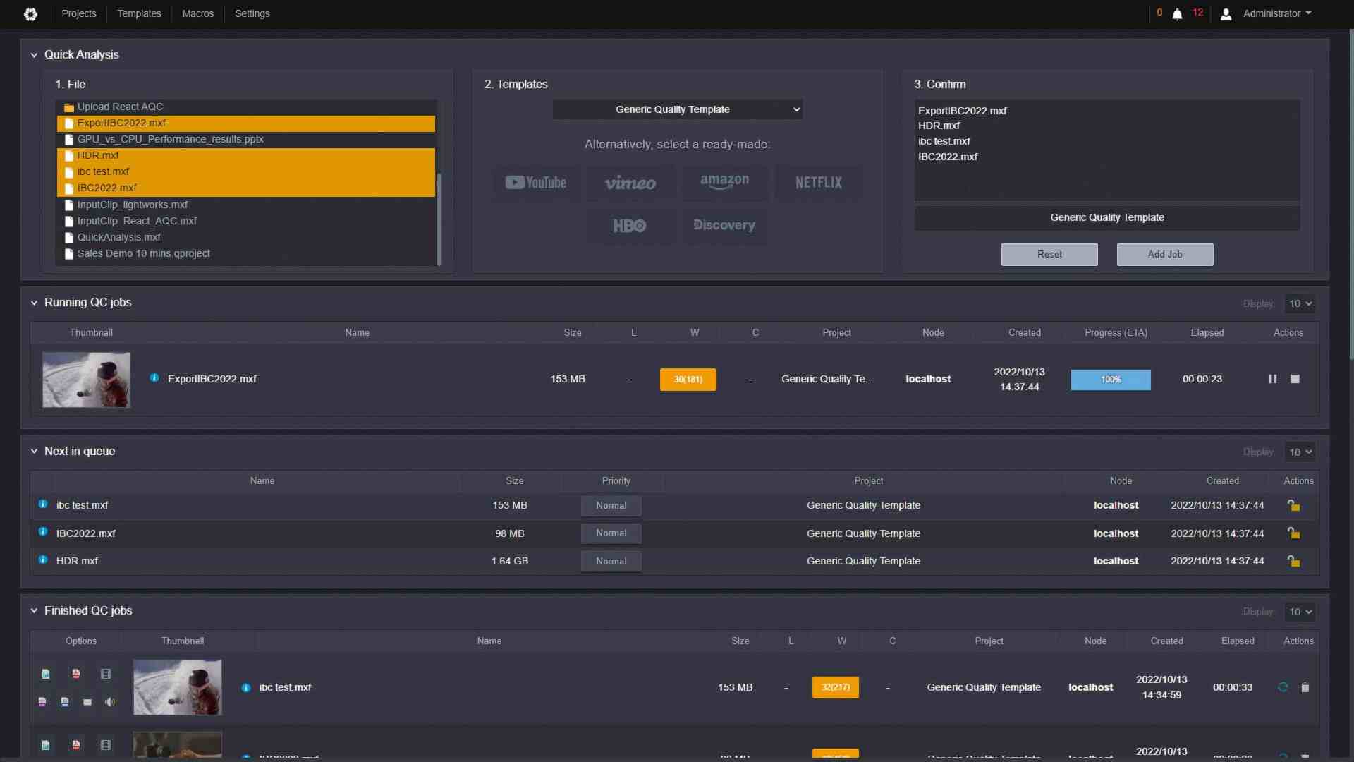Click the email envelope icon for ibc test.mxf
This screenshot has height=762, width=1354.
[87, 702]
